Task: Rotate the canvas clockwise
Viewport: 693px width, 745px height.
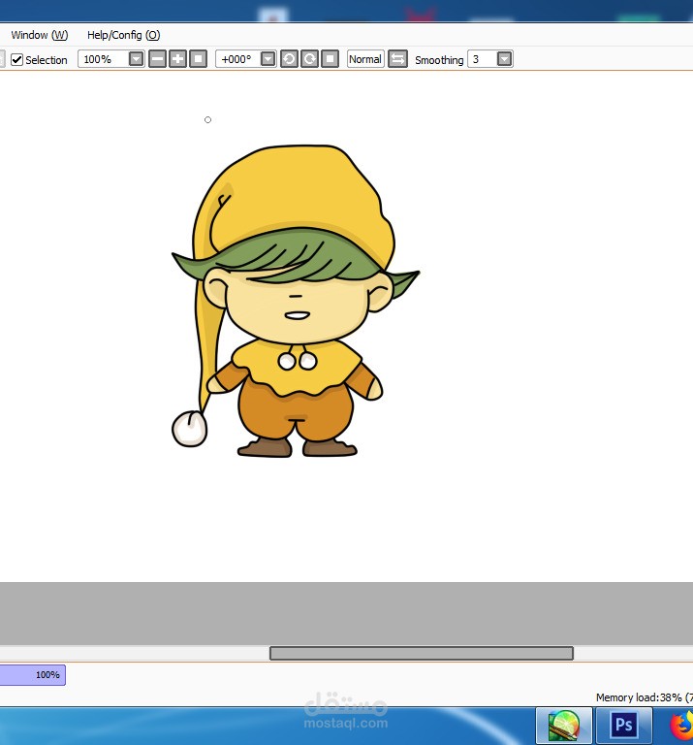Action: (309, 59)
